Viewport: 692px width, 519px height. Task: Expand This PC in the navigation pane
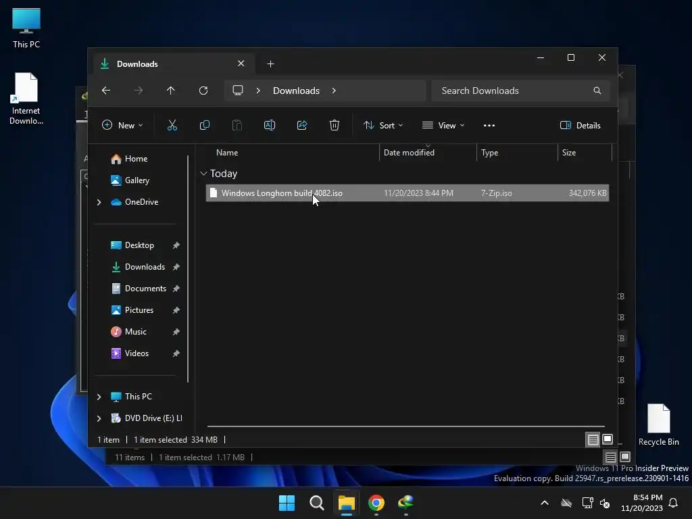click(99, 397)
